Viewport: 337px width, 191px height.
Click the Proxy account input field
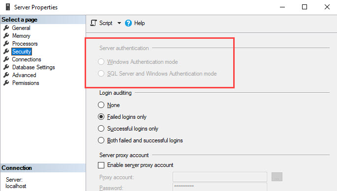[220, 177]
